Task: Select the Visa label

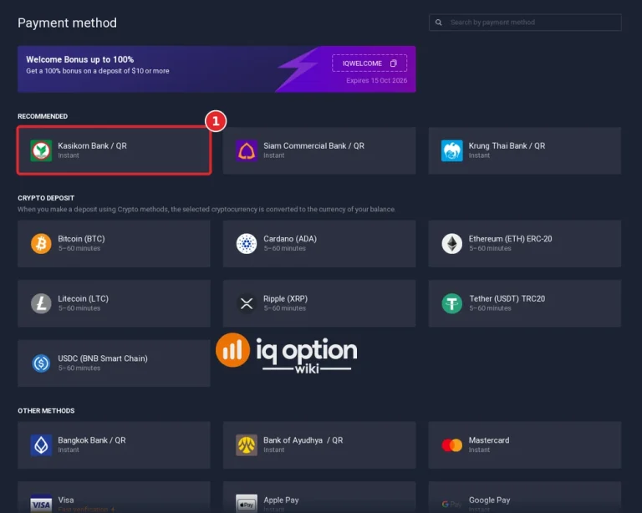Action: [x=66, y=500]
